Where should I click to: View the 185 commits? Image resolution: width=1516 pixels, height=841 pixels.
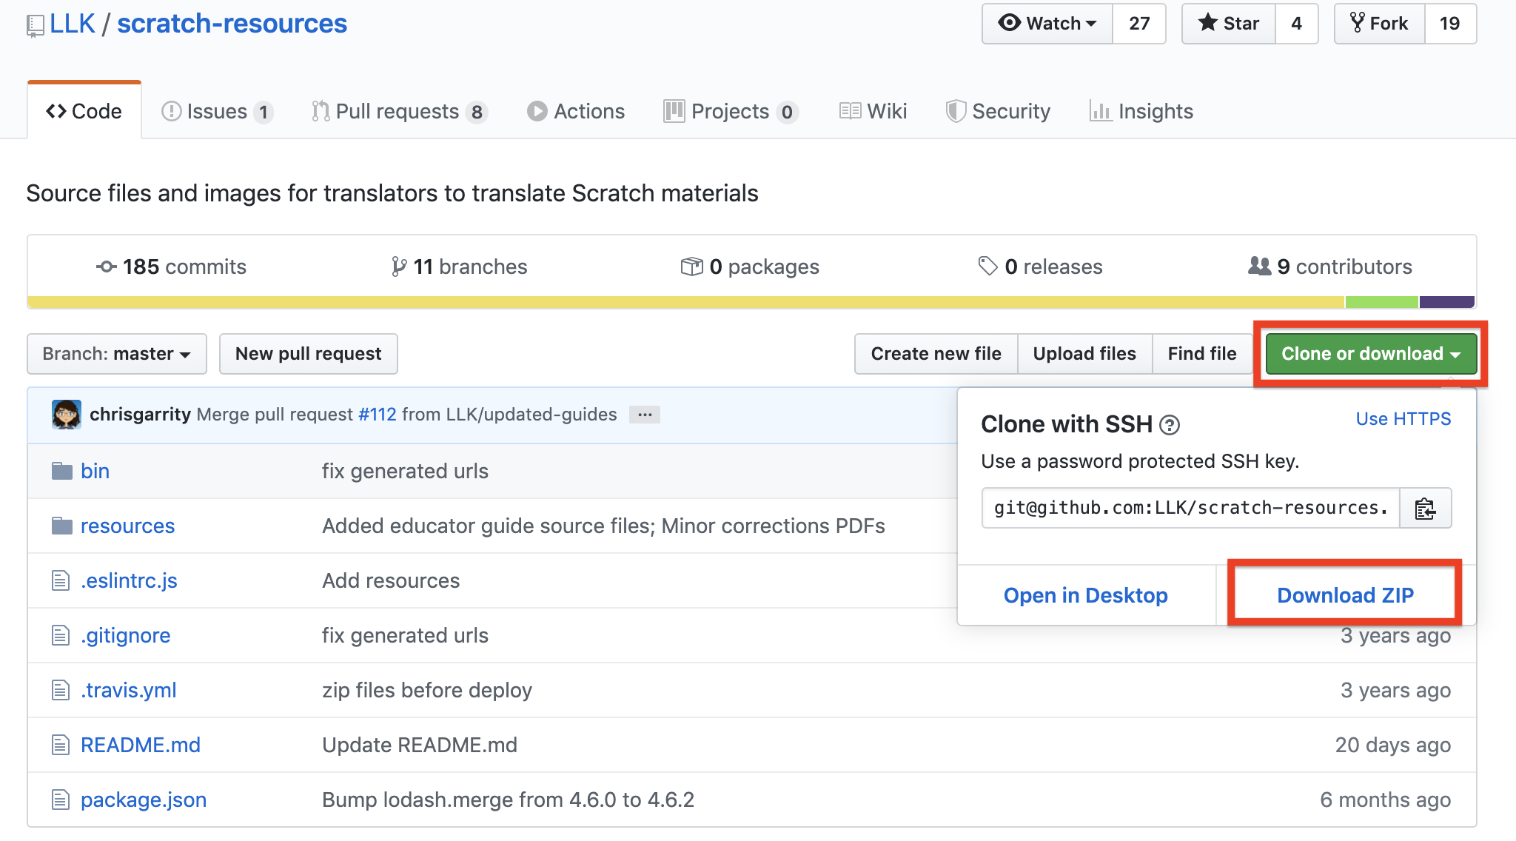171,267
